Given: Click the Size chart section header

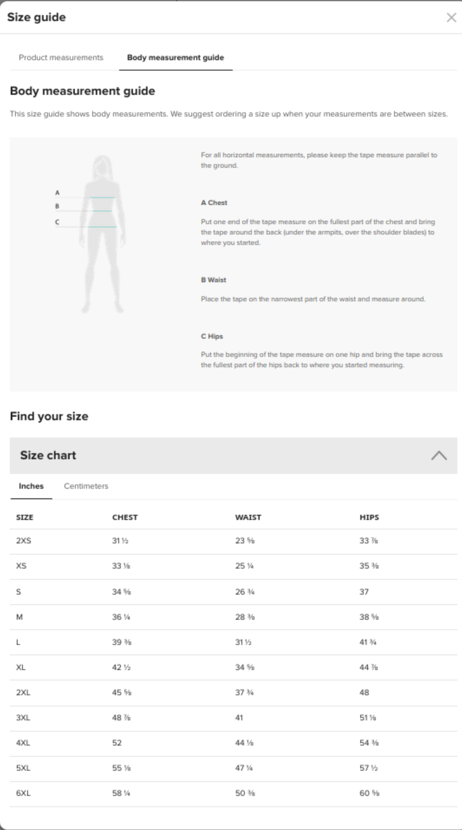Looking at the screenshot, I should coord(49,455).
